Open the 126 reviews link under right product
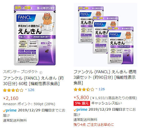Viewport: 142px width, 130px height. tap(102, 89)
